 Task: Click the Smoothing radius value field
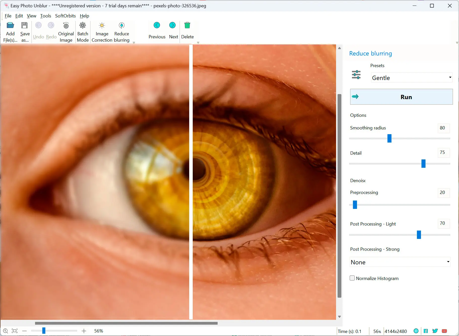click(443, 128)
